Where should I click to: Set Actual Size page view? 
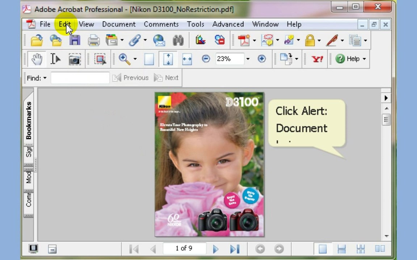click(x=149, y=59)
